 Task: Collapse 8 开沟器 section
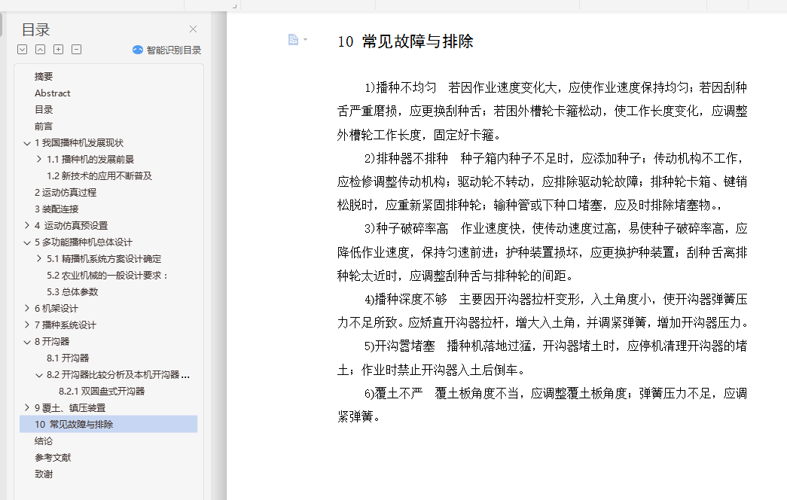pyautogui.click(x=27, y=342)
